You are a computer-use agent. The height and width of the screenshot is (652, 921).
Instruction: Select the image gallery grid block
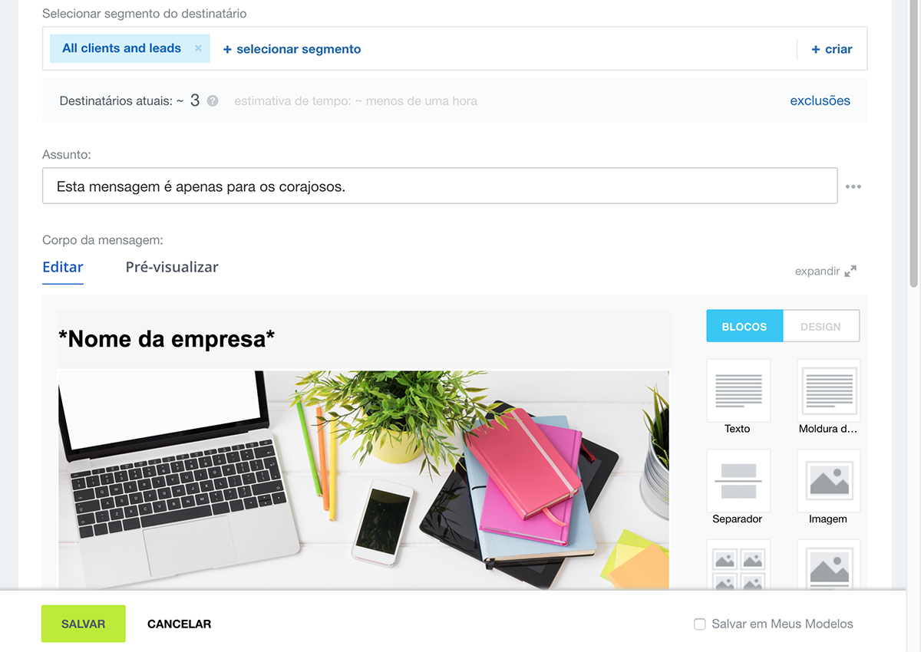(738, 565)
